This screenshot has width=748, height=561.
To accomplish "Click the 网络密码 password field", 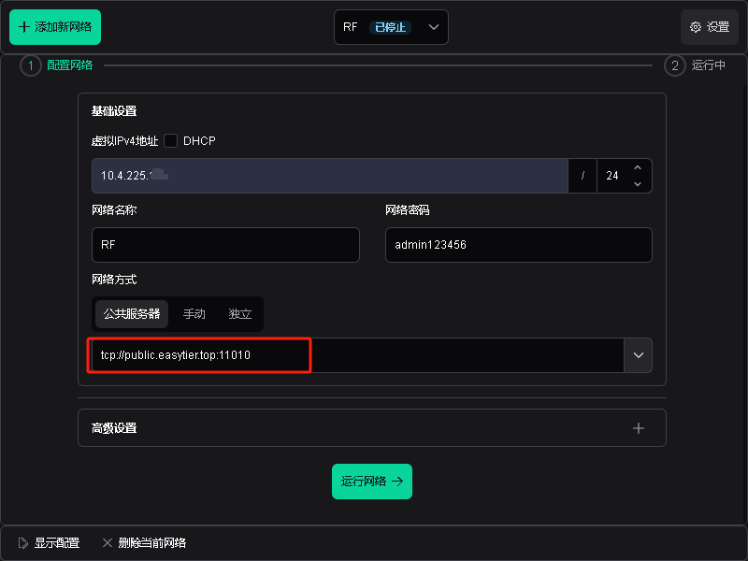I will 518,245.
